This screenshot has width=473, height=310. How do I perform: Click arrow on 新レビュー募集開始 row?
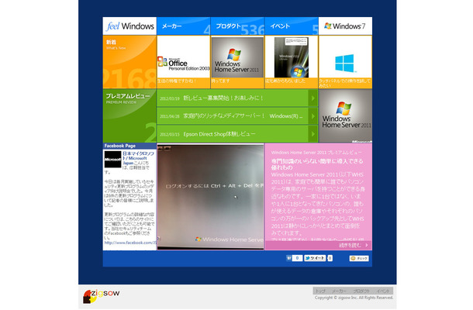(x=313, y=98)
